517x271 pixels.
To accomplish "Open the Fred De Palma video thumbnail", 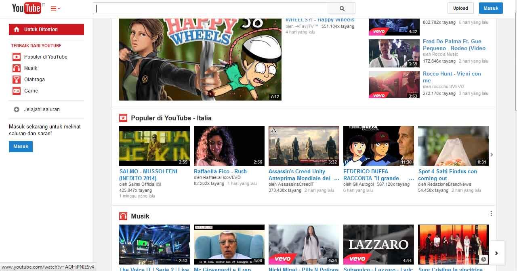I will click(x=394, y=53).
